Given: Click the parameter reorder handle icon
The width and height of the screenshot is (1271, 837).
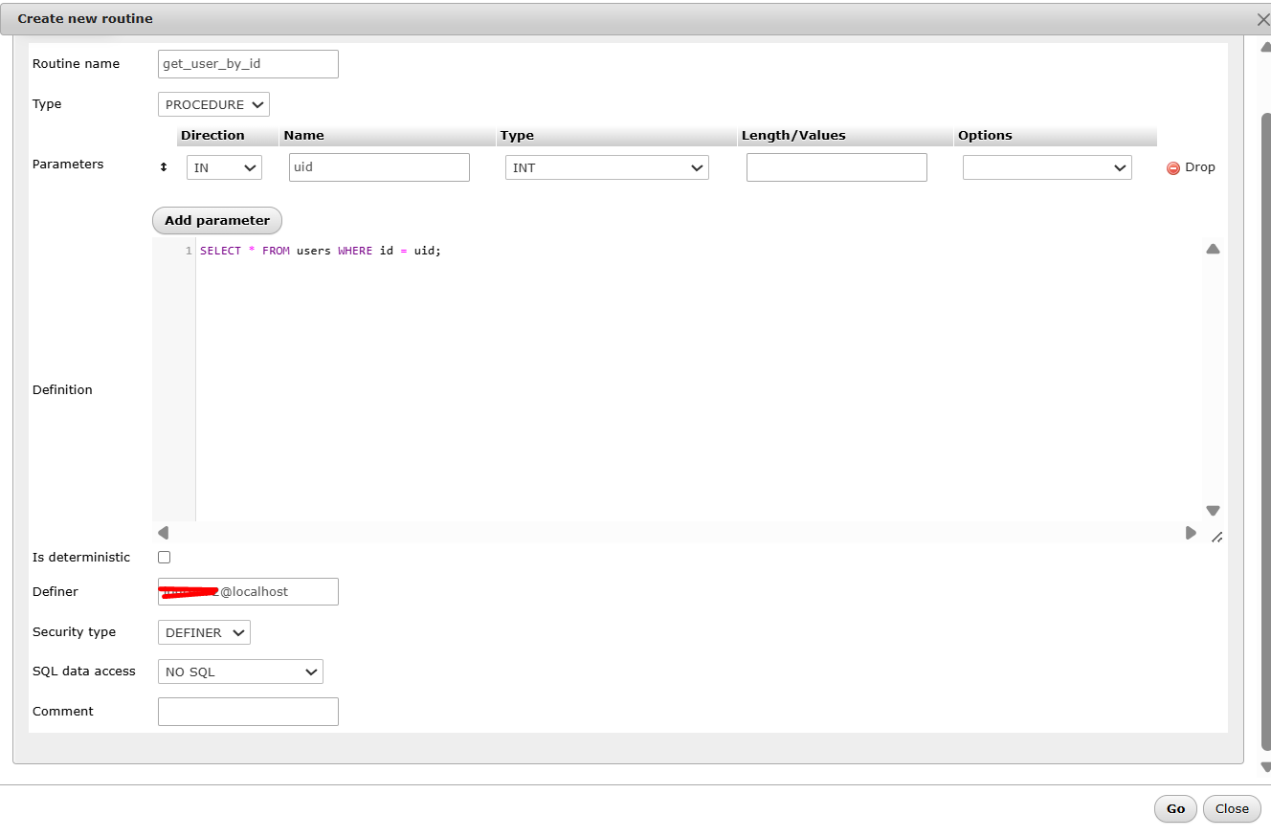Looking at the screenshot, I should 163,167.
